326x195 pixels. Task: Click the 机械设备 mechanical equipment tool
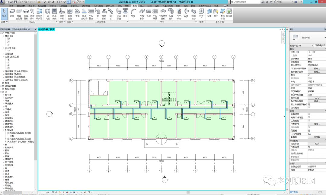[70, 14]
